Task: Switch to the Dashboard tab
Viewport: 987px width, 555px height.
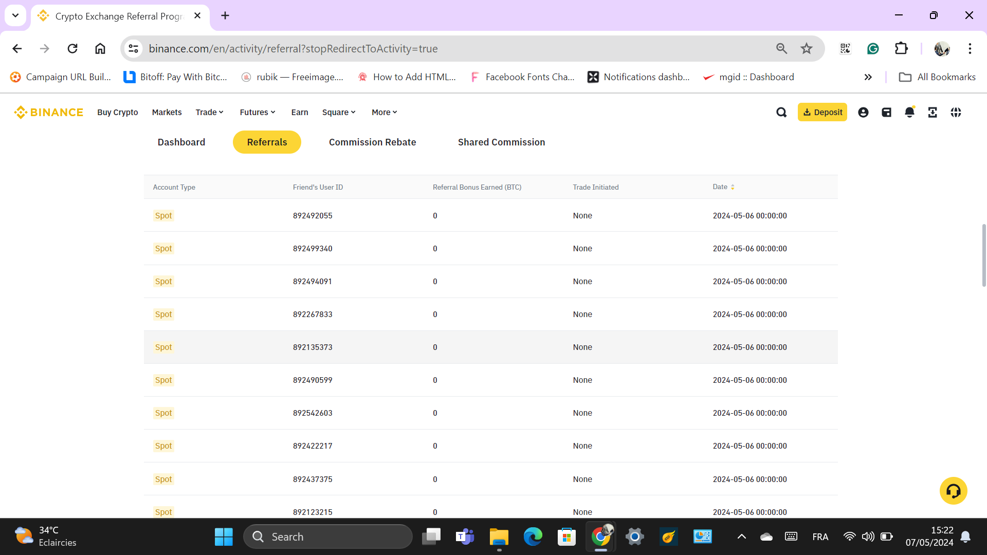Action: [181, 142]
